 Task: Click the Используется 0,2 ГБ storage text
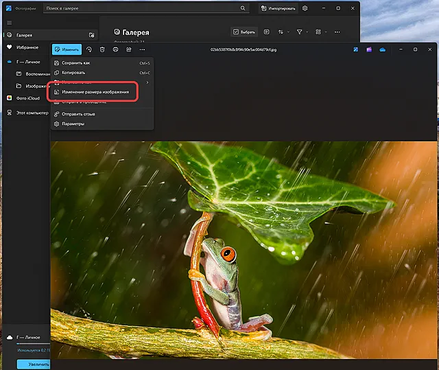pos(34,350)
